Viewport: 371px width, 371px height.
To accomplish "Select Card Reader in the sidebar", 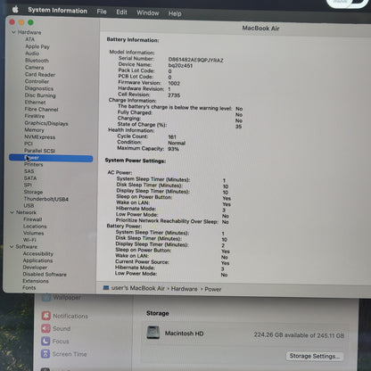I will 40,74.
